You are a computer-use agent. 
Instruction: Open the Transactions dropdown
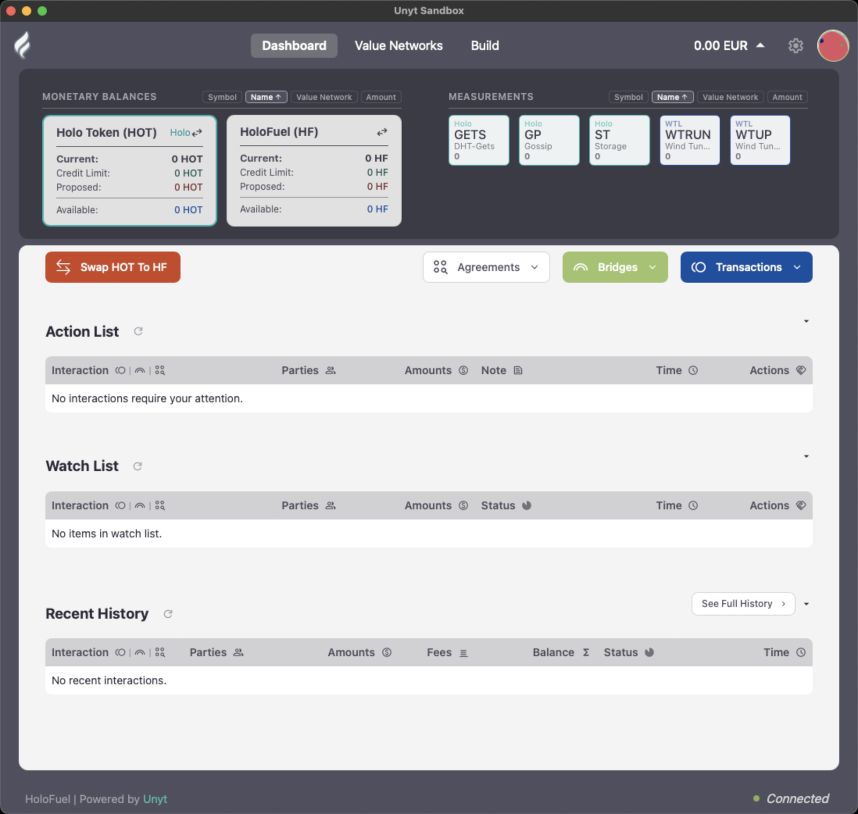[746, 267]
